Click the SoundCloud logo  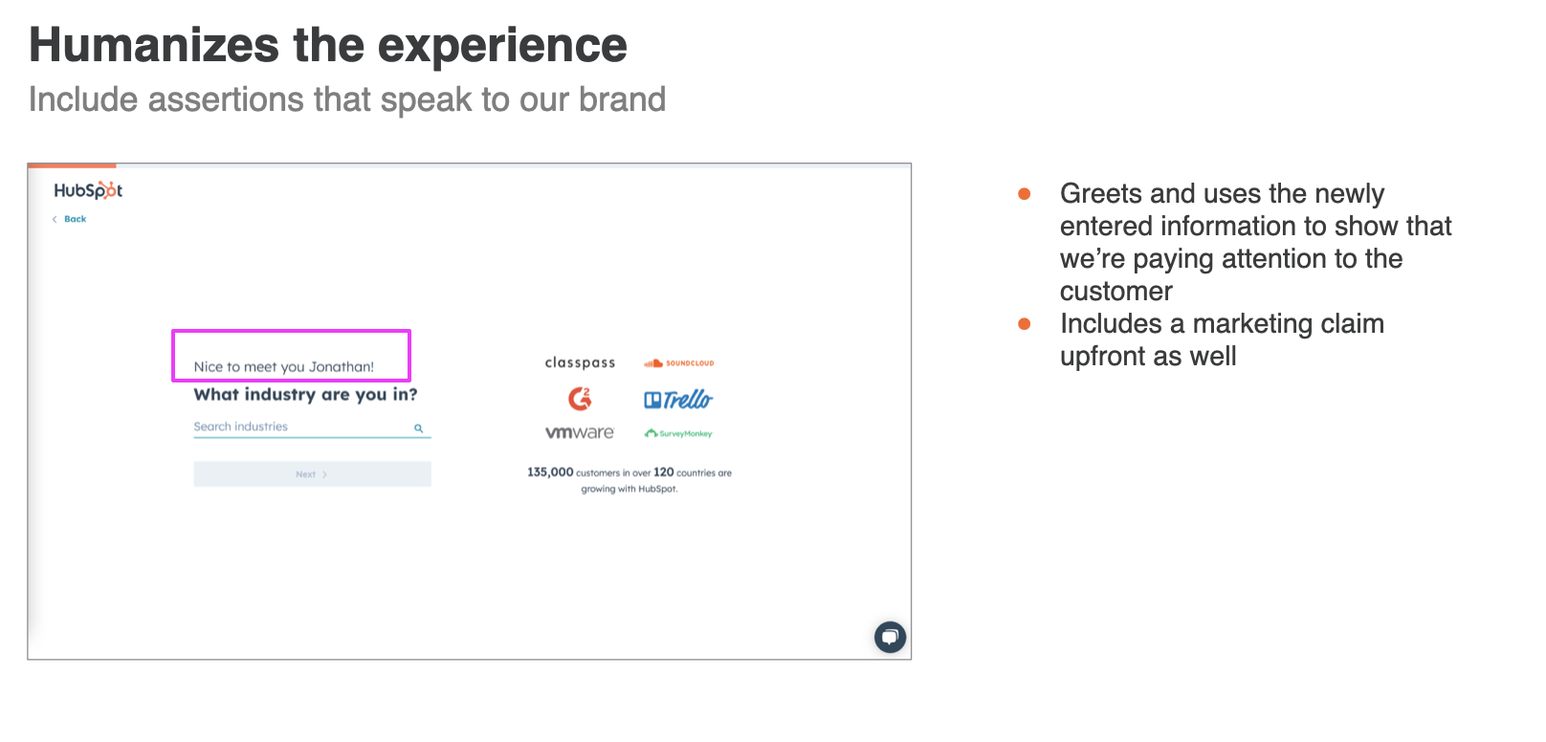[x=679, y=363]
